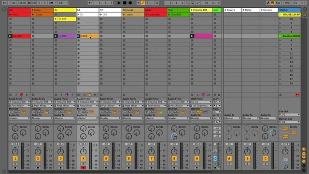Open Impulse 808 MIDI From dropdown
Screen dimensions: 309x174
pos(201,102)
